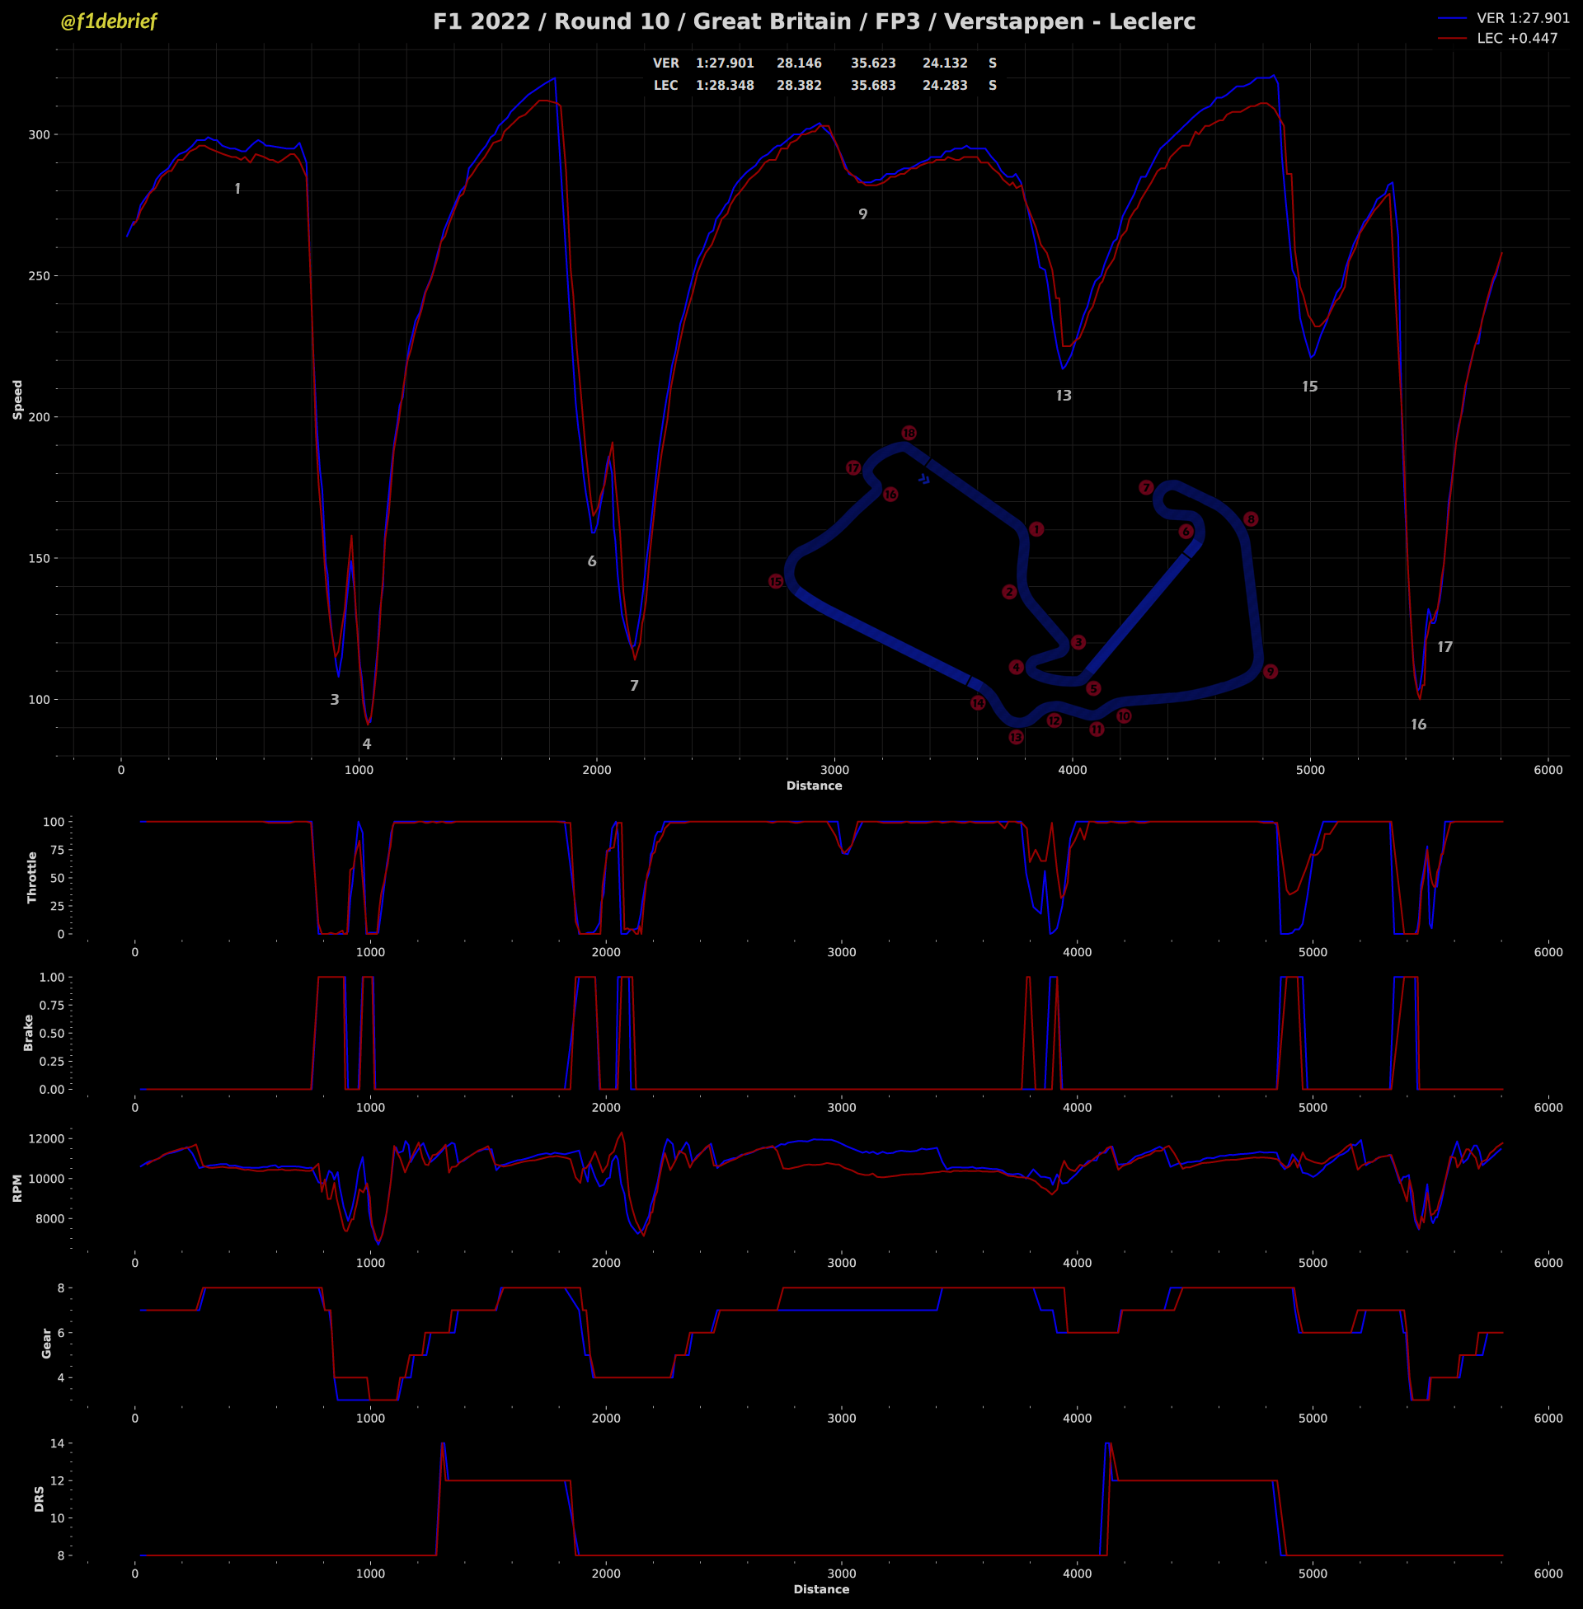Click the "Brake" y-axis label
This screenshot has width=1583, height=1609.
(28, 1032)
